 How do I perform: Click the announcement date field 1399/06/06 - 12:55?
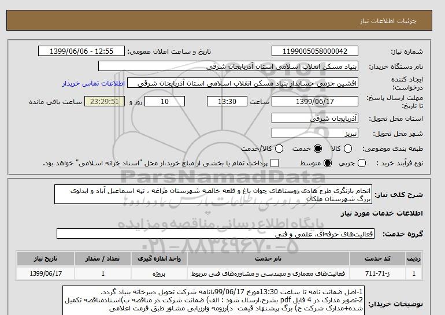click(x=81, y=51)
